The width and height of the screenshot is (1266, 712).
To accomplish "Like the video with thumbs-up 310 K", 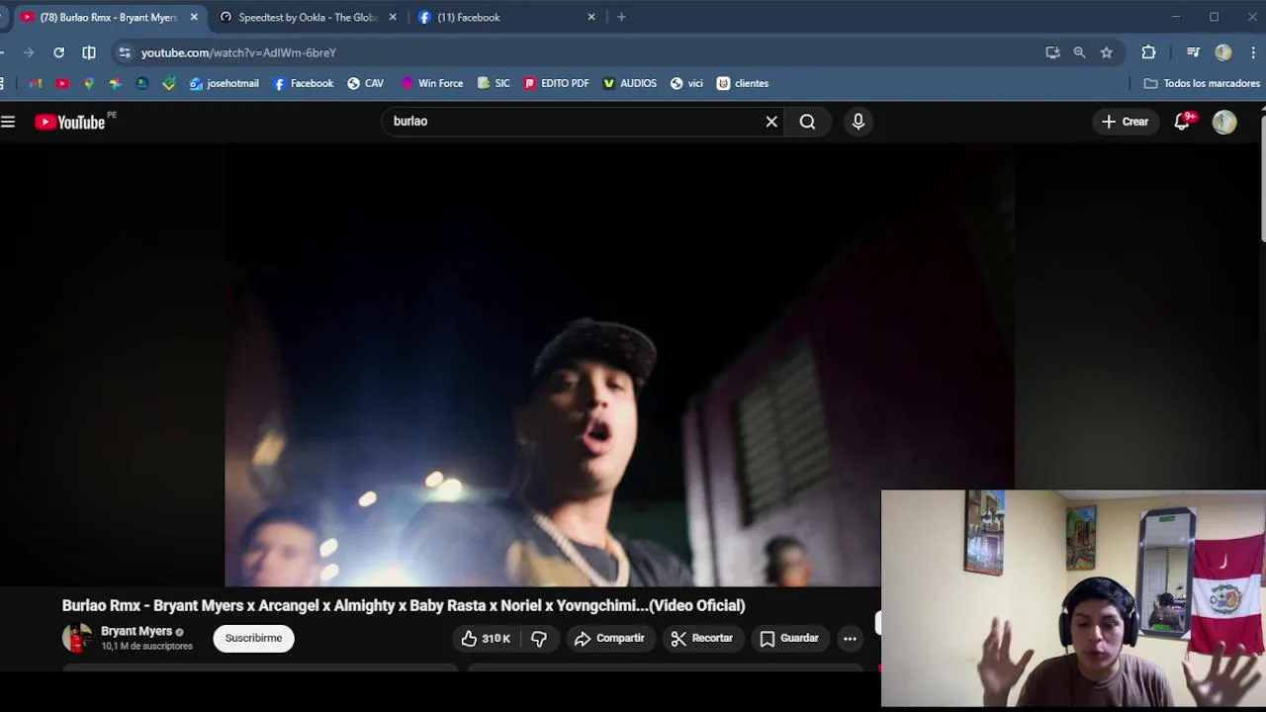I will coord(485,639).
